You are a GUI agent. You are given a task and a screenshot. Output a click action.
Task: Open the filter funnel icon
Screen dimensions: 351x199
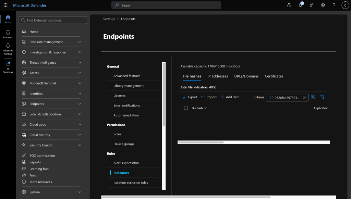322,97
